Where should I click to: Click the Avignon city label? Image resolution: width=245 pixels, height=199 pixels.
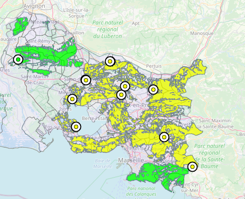coord(34,6)
